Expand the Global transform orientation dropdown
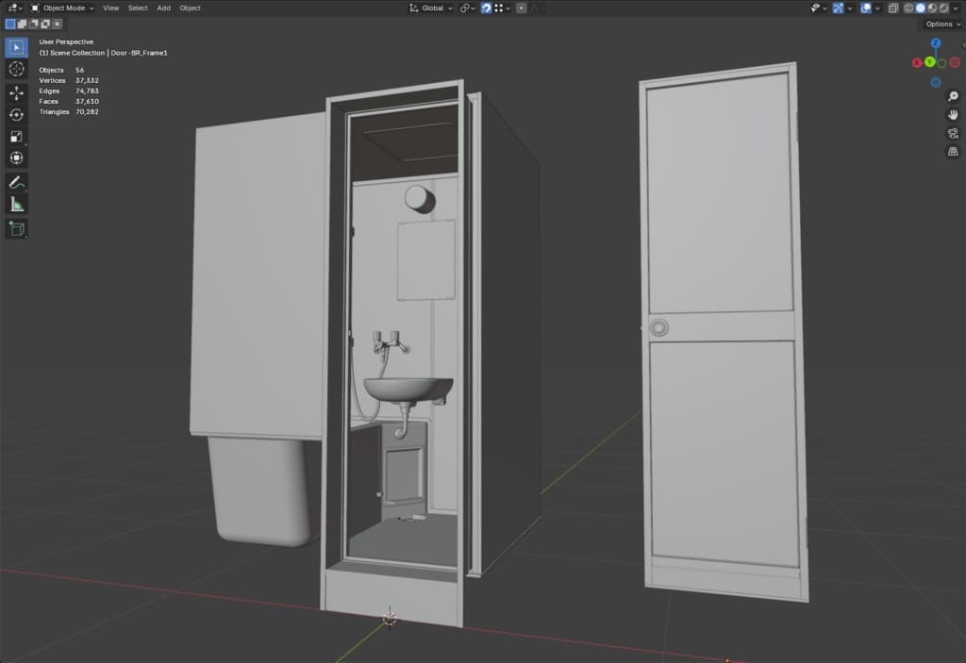Image resolution: width=966 pixels, height=663 pixels. pos(431,8)
